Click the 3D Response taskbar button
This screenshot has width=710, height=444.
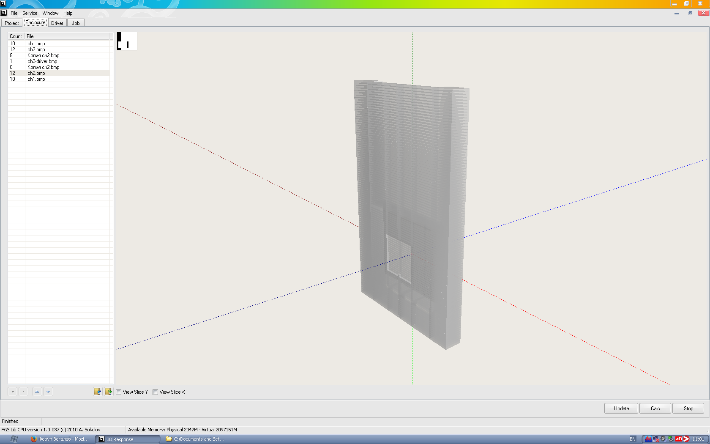(x=127, y=439)
